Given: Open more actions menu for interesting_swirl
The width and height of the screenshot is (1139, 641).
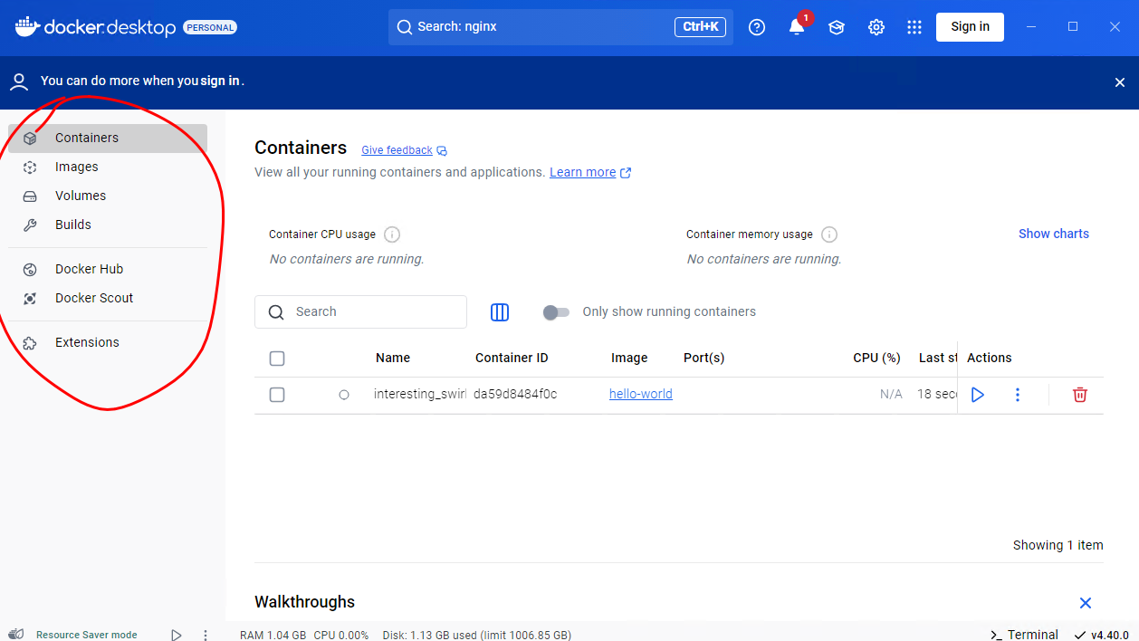Looking at the screenshot, I should coord(1018,395).
